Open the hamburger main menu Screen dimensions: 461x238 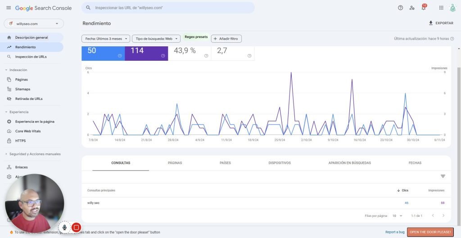(x=9, y=8)
